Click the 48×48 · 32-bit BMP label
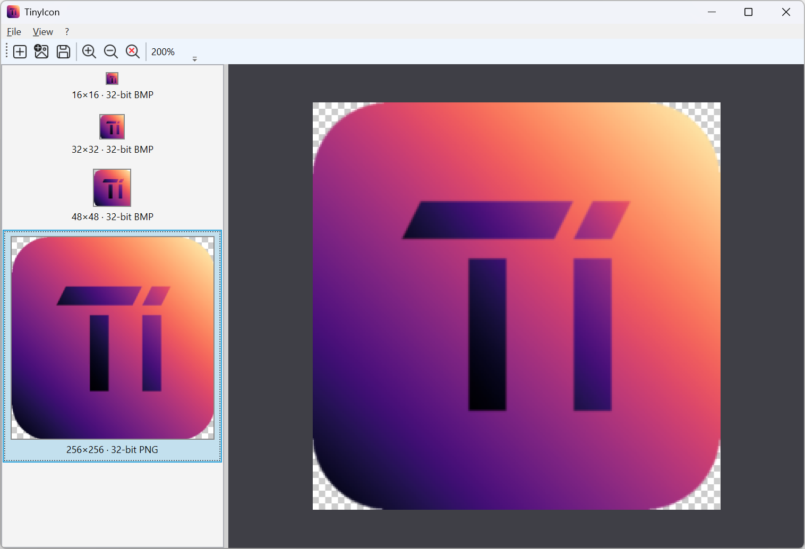Screen dimensions: 805x549 [113, 217]
